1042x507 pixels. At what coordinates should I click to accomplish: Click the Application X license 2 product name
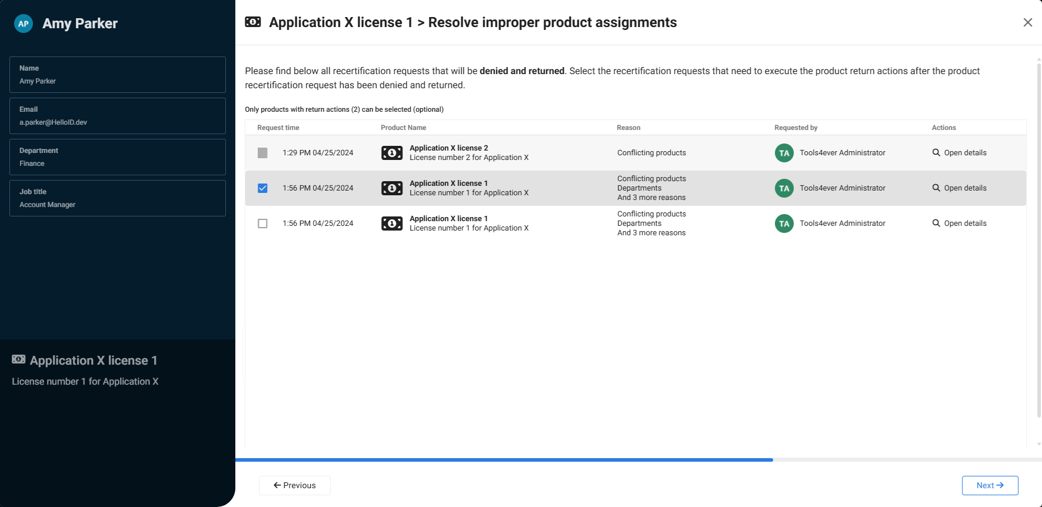click(x=449, y=148)
